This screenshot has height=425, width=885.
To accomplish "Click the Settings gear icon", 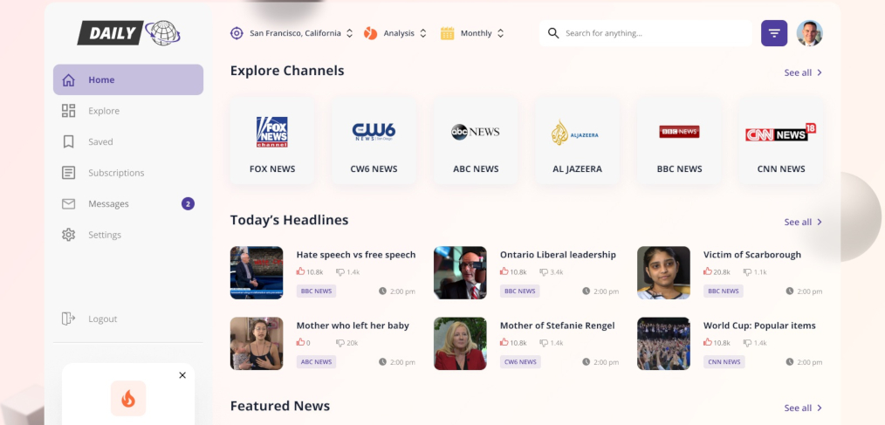I will pyautogui.click(x=68, y=235).
